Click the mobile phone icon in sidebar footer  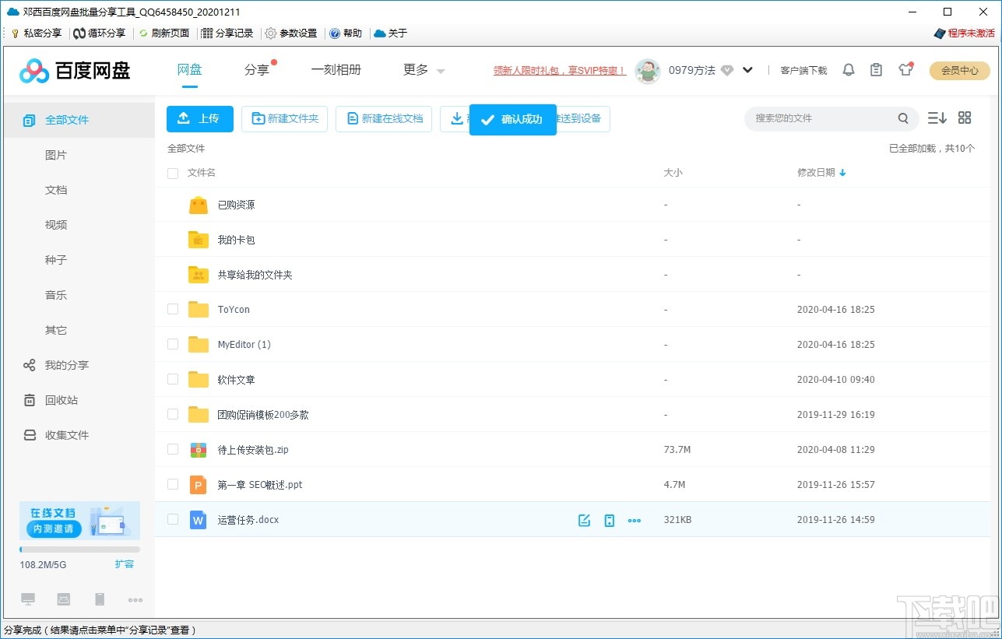[100, 599]
